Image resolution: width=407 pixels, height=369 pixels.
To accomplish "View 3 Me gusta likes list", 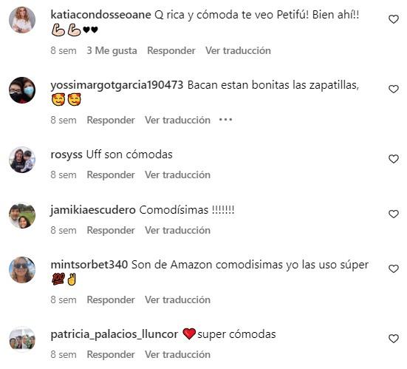I will [x=112, y=50].
